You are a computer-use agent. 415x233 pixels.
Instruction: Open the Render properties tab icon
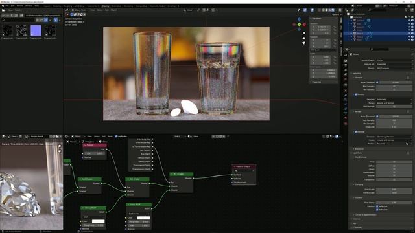(346, 61)
